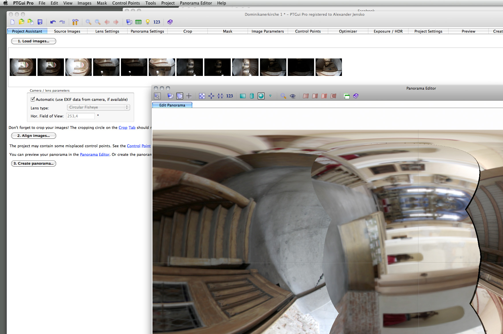The image size is (503, 334).
Task: Click the Create panorama button
Action: point(34,164)
